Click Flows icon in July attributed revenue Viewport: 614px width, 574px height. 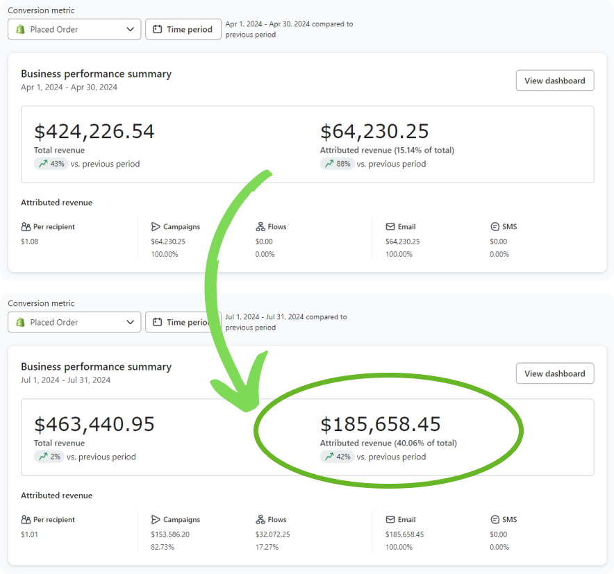[x=260, y=520]
